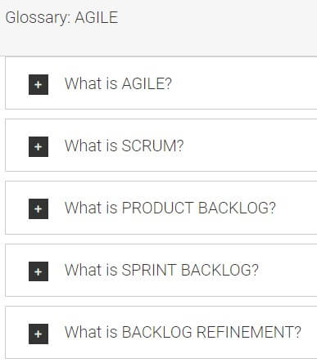Viewport: 317px width, 363px height.
Task: Click the plus icon beside 'What is SCRUM?'
Action: pyautogui.click(x=38, y=146)
